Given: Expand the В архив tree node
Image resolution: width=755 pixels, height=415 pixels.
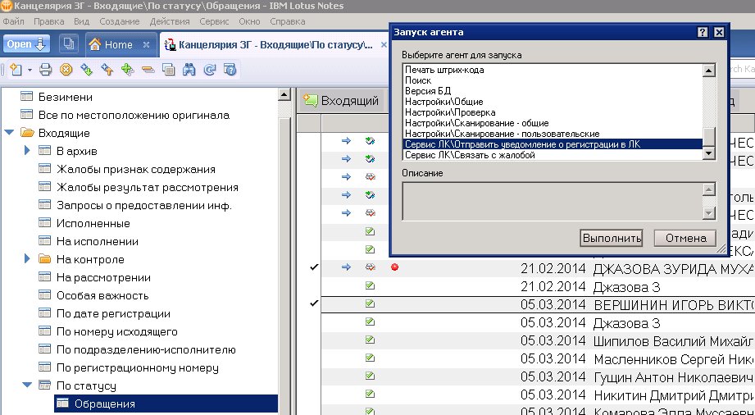Looking at the screenshot, I should point(27,150).
